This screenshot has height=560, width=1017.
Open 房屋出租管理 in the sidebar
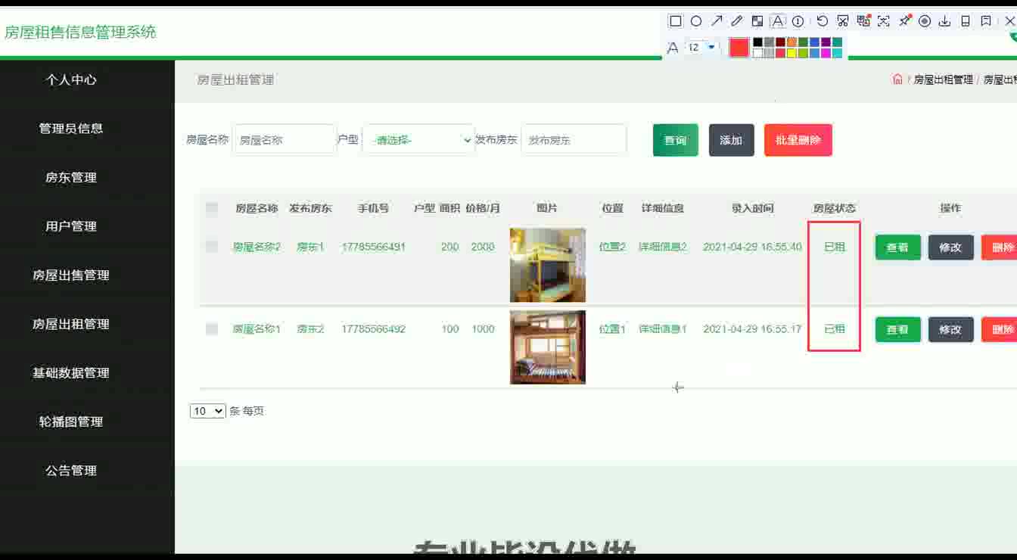click(x=71, y=324)
